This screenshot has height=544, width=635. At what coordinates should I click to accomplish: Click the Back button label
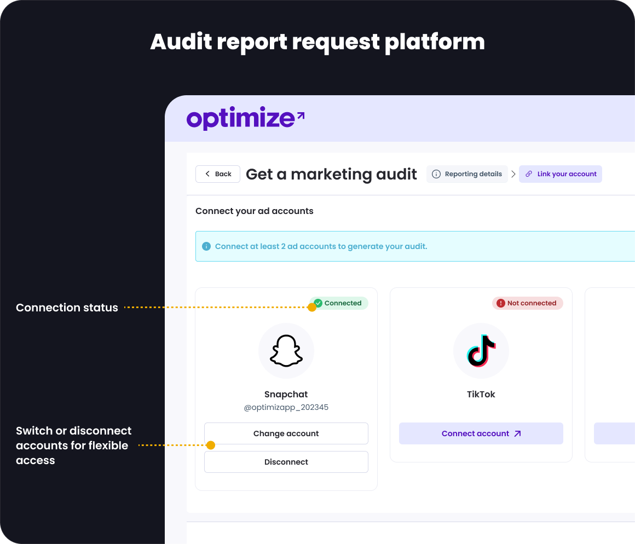tap(223, 174)
